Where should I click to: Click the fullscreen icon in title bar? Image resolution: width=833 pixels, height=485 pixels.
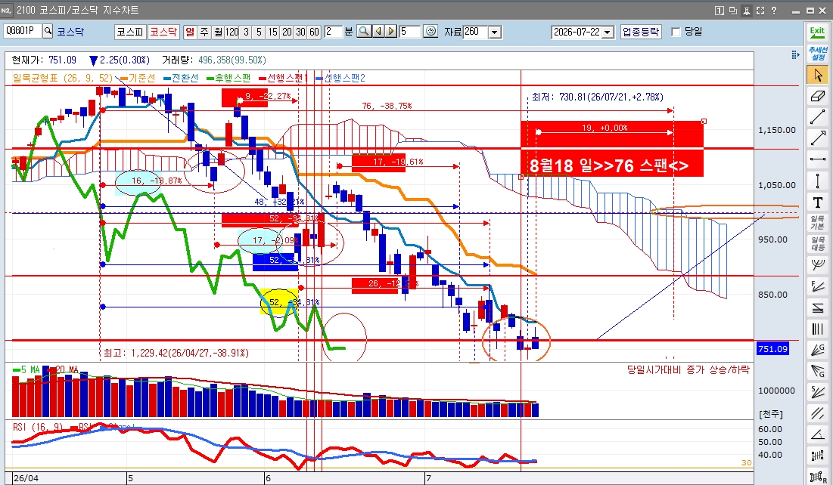point(760,10)
